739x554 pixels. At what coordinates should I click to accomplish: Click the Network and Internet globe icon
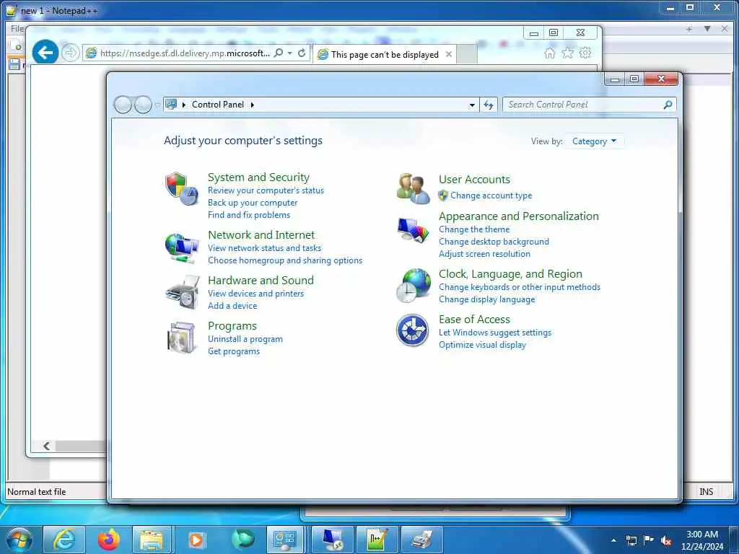point(181,248)
